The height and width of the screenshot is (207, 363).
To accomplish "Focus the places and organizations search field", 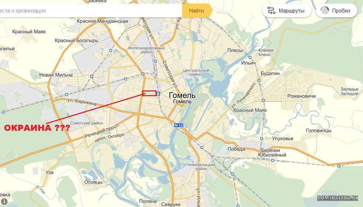I will pyautogui.click(x=90, y=11).
